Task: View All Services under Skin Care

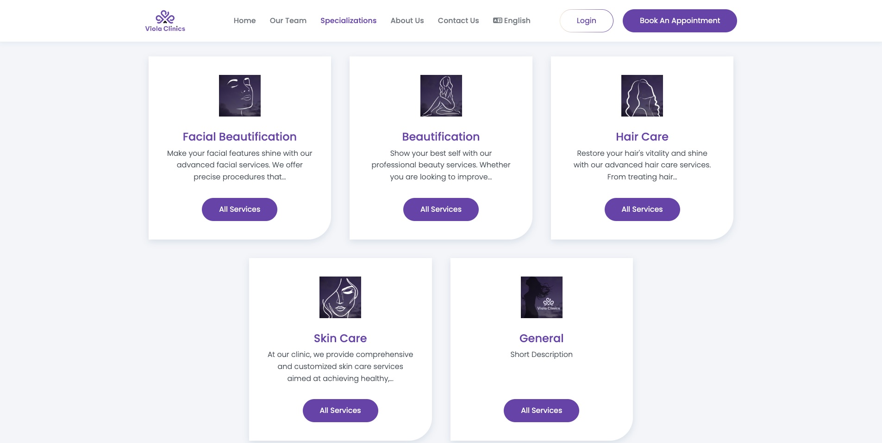Action: tap(340, 411)
